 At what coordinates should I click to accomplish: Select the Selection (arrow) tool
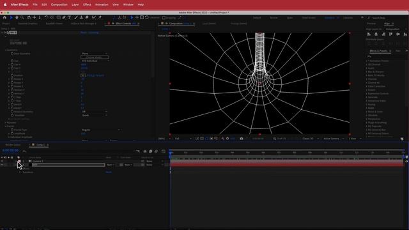pyautogui.click(x=12, y=17)
